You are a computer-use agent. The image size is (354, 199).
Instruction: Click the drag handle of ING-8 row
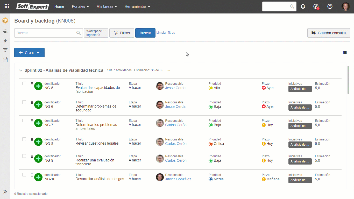32,139
